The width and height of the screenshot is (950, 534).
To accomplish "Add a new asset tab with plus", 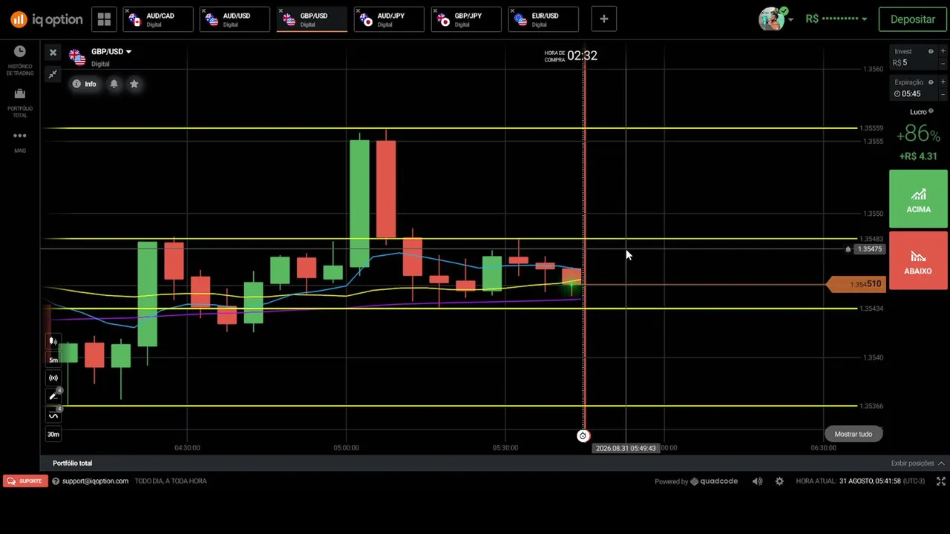I will [604, 19].
